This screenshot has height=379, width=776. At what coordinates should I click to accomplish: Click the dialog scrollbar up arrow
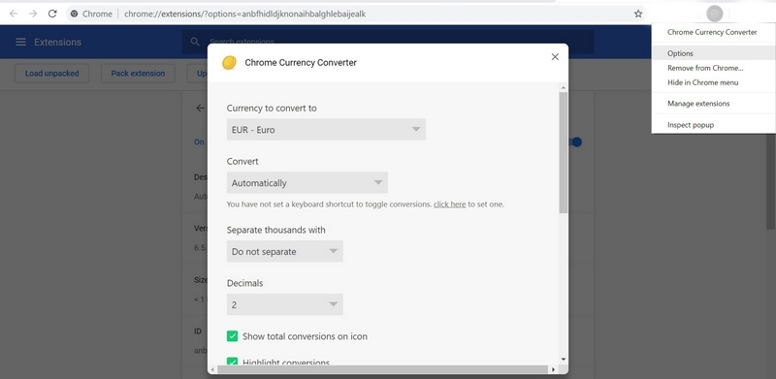(564, 88)
